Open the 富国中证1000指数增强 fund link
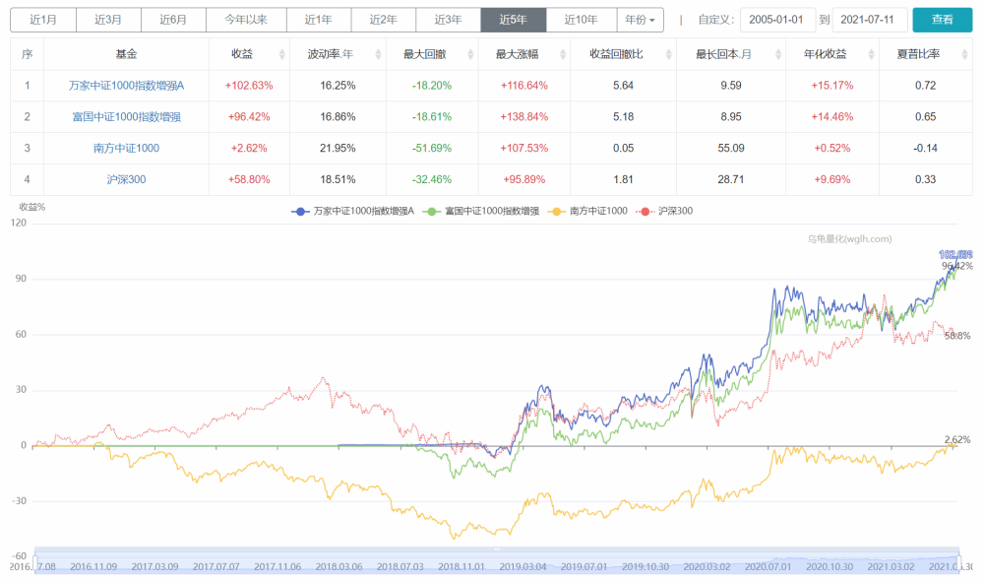984x581 pixels. pos(126,117)
